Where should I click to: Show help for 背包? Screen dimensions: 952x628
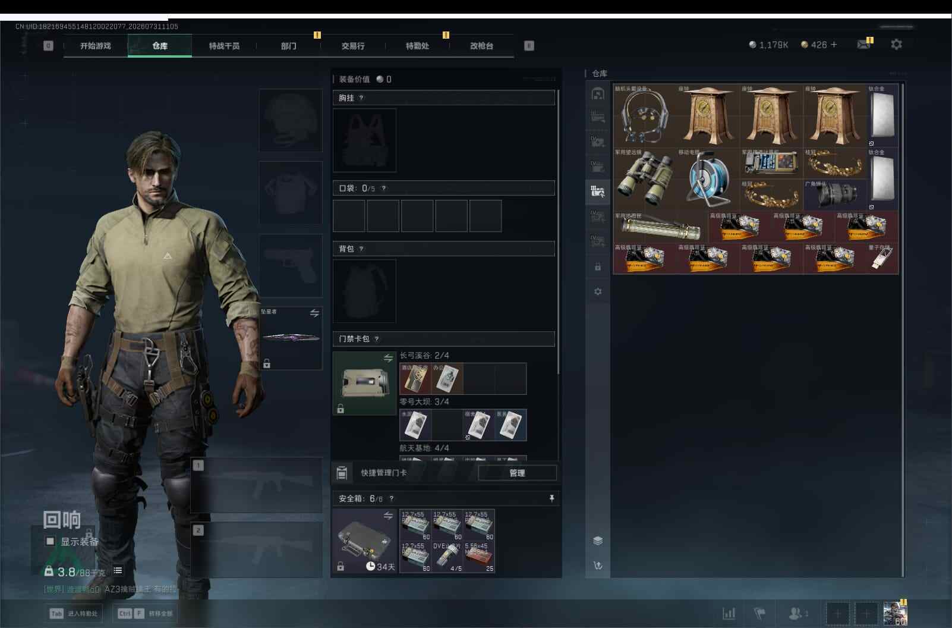[361, 249]
